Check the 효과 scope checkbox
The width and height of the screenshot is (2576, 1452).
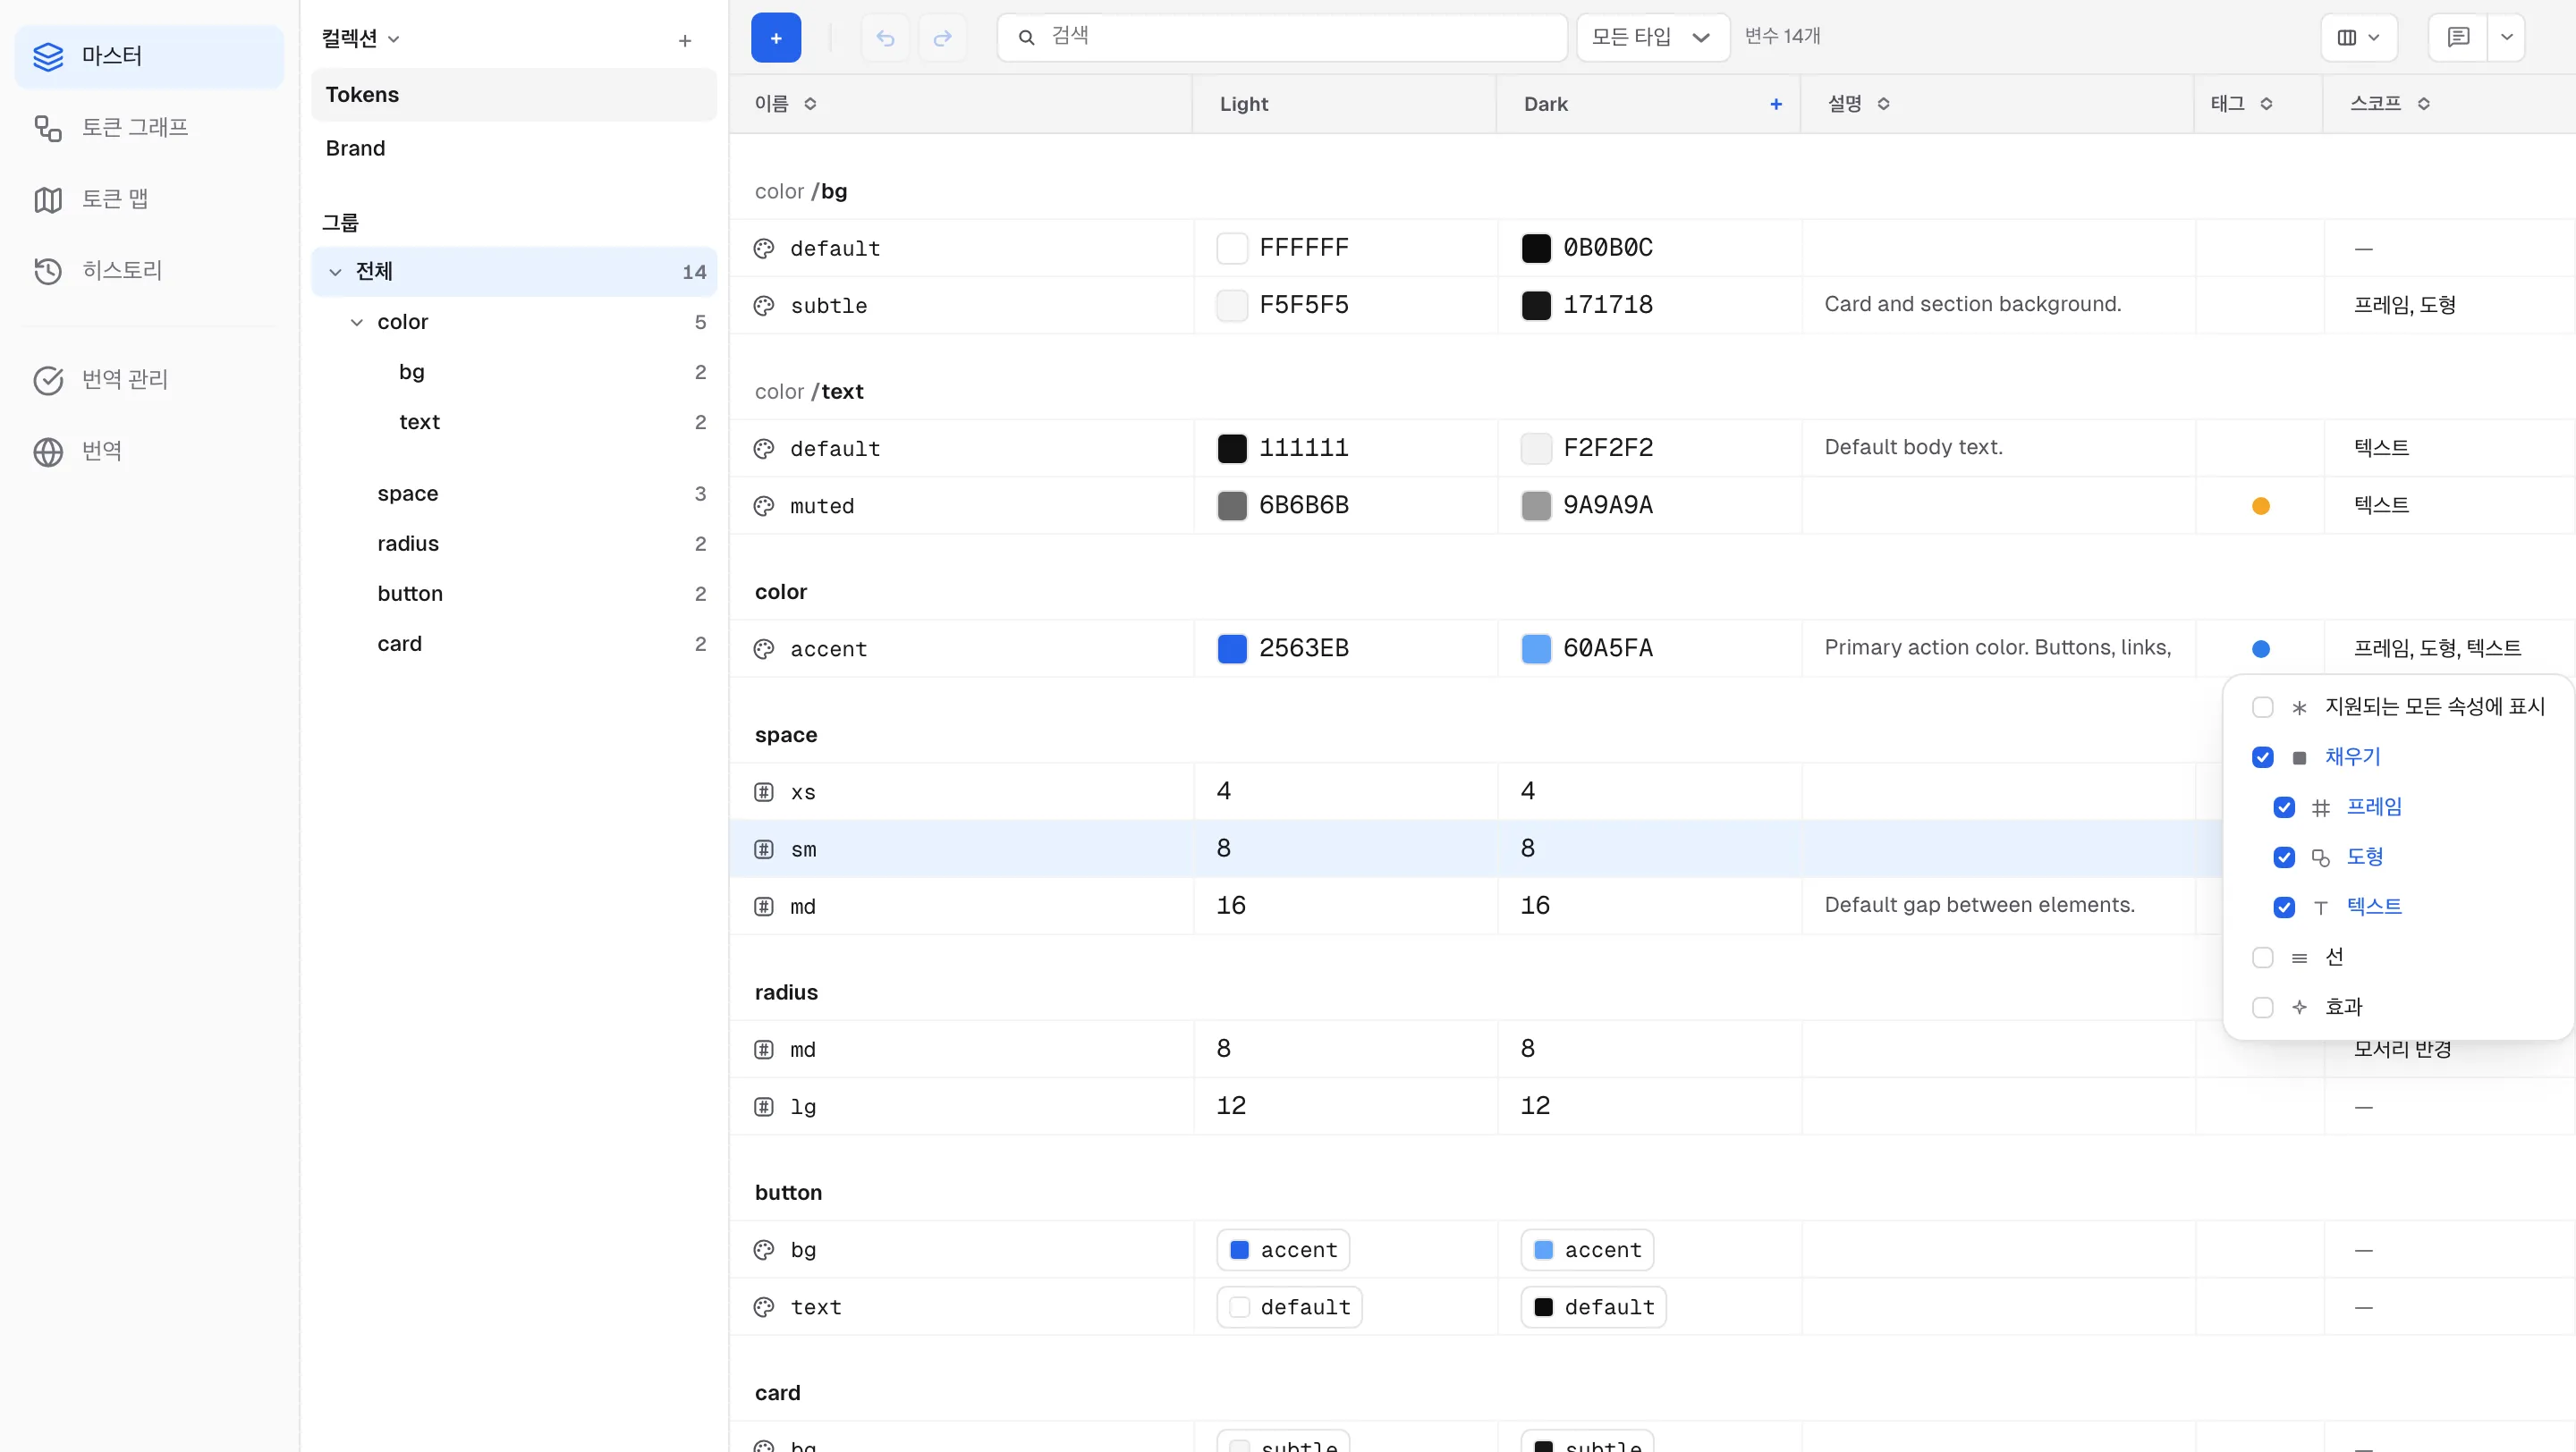(2262, 1008)
